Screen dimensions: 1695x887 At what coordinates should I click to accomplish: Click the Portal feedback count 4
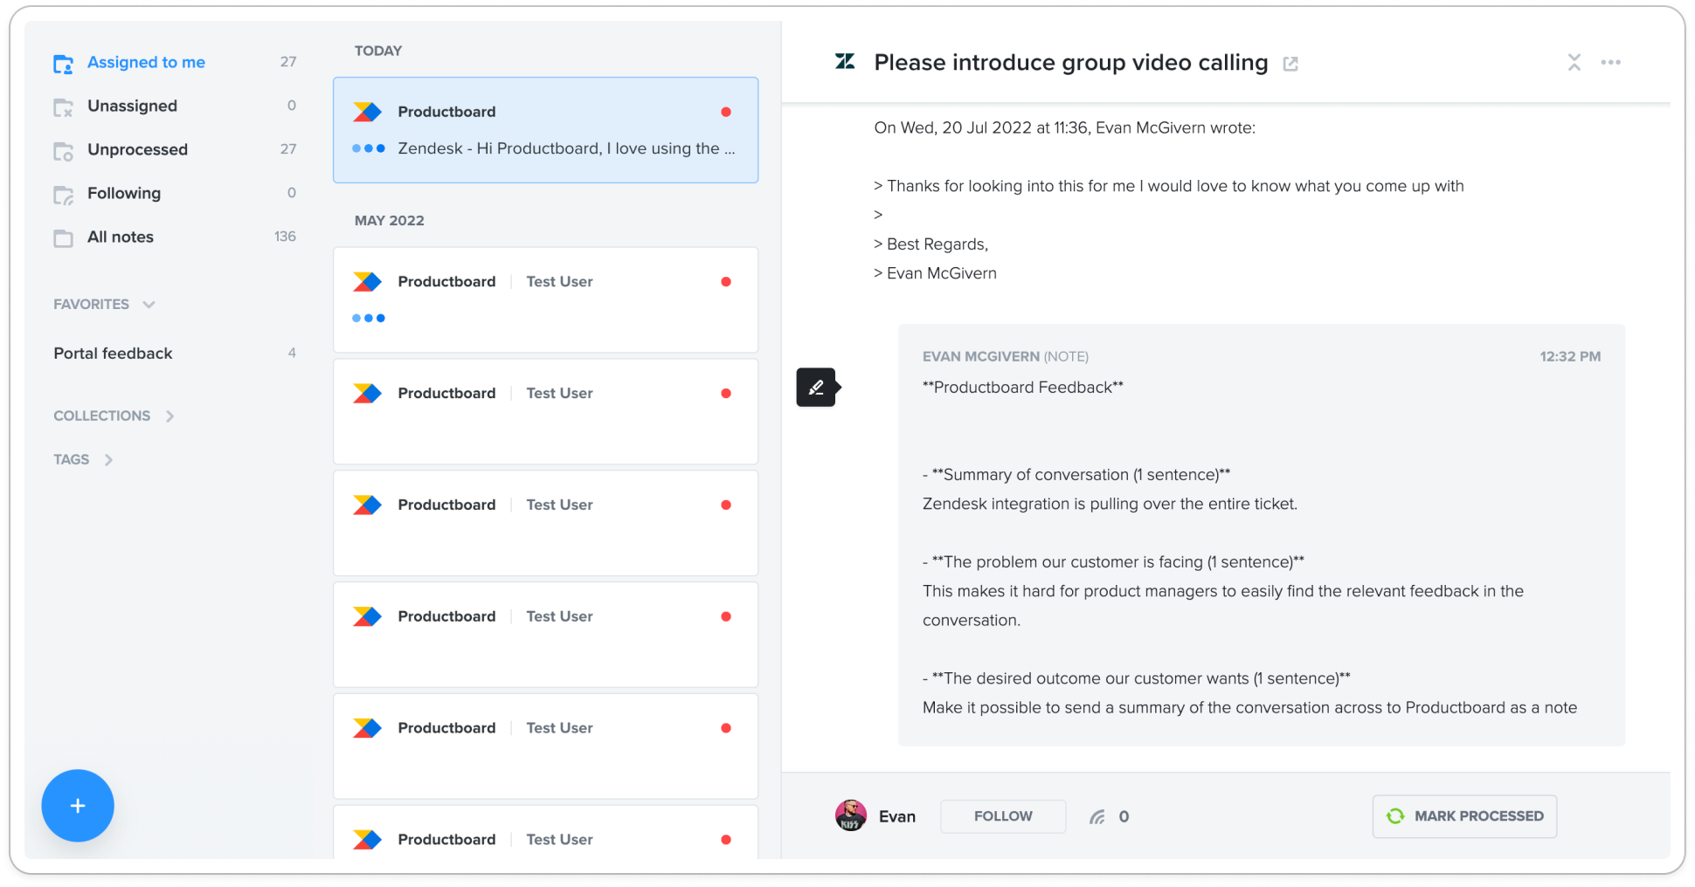(292, 353)
